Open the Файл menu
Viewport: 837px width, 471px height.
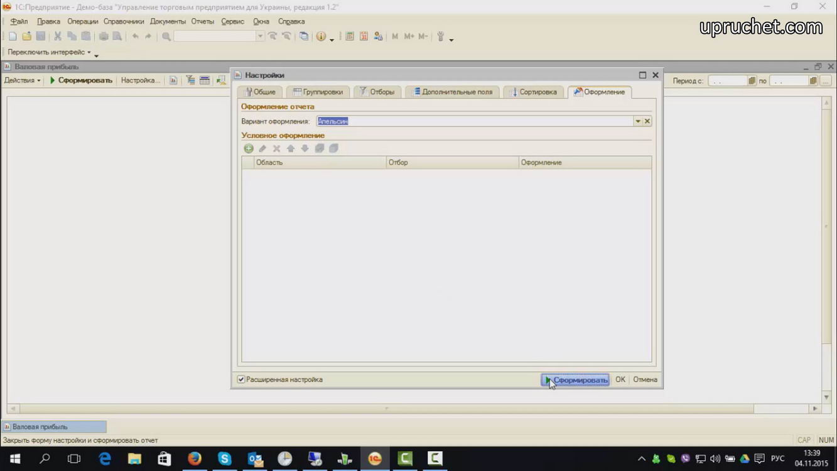[19, 21]
